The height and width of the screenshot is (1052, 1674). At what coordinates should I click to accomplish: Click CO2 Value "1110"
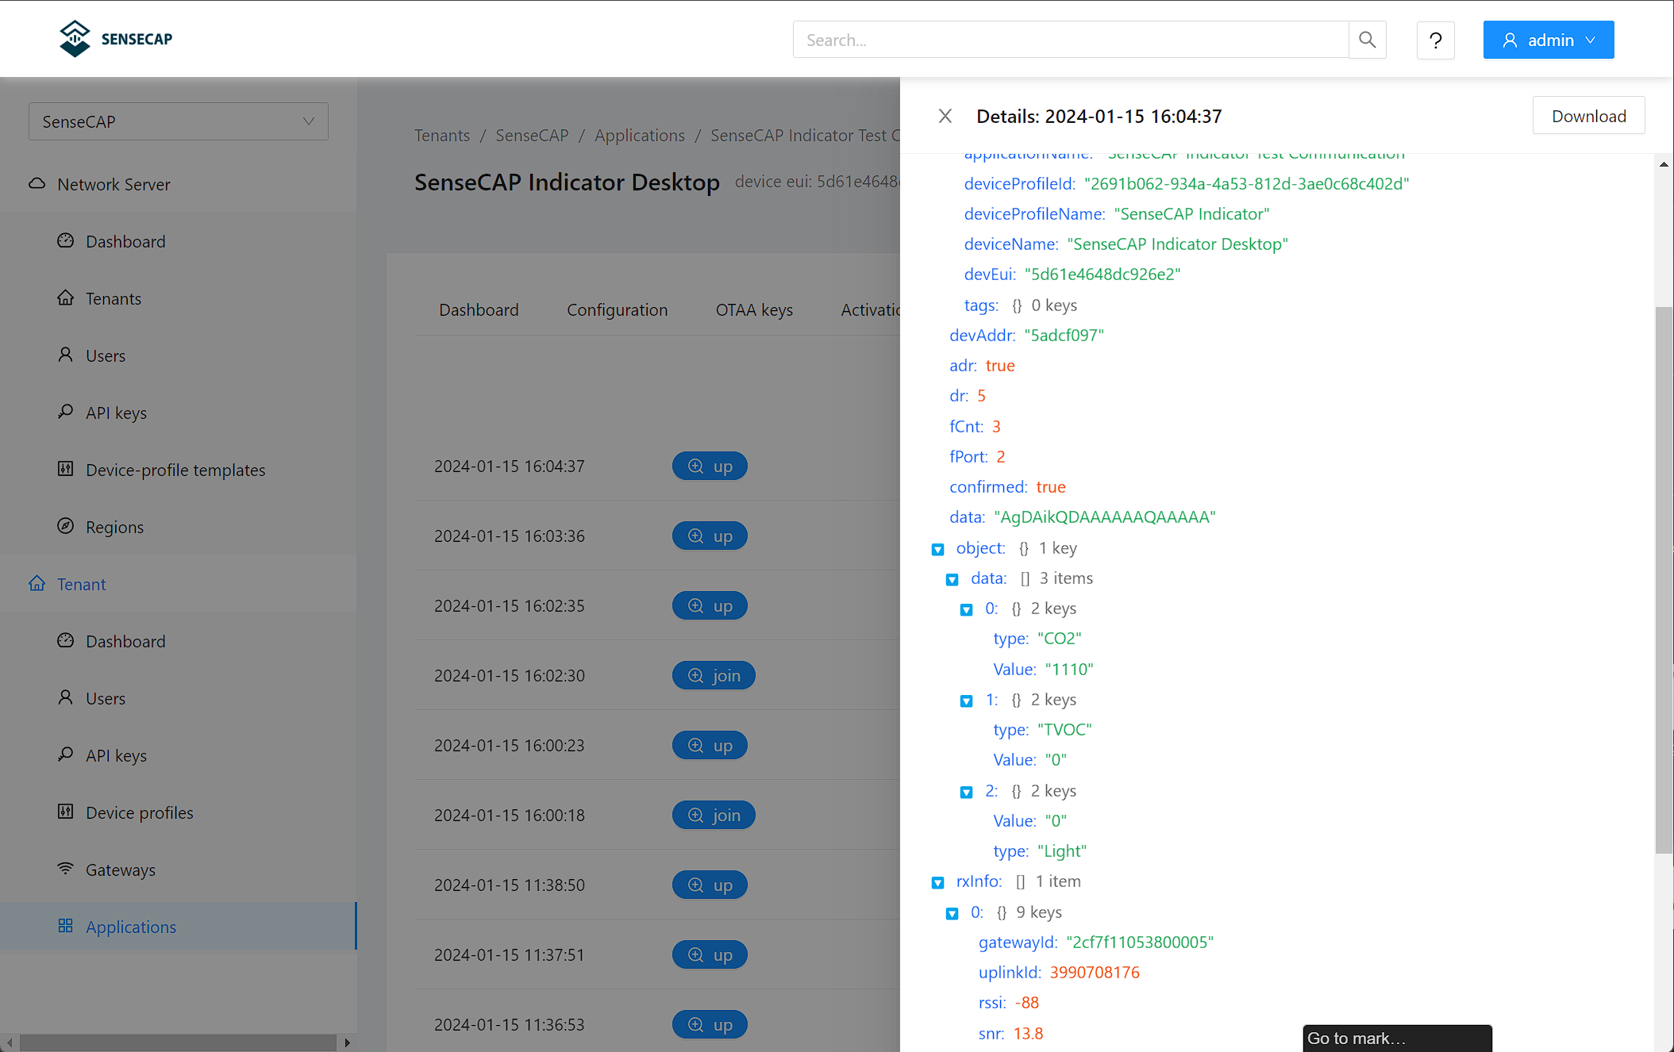1069,669
